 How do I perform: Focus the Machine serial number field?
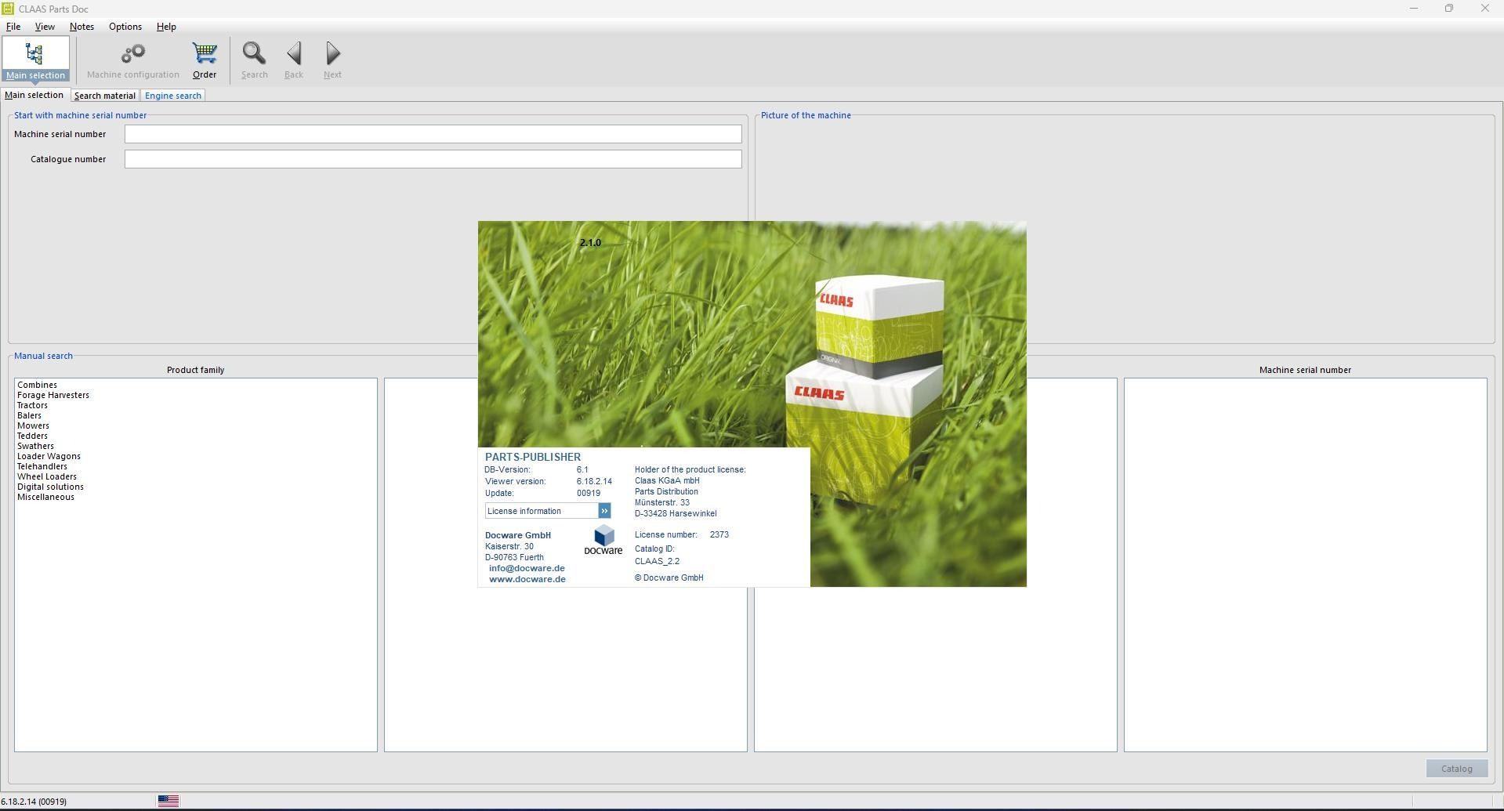click(x=433, y=134)
